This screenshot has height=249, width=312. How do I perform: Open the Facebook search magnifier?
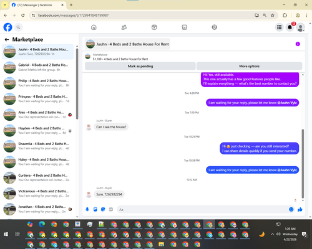click(18, 27)
